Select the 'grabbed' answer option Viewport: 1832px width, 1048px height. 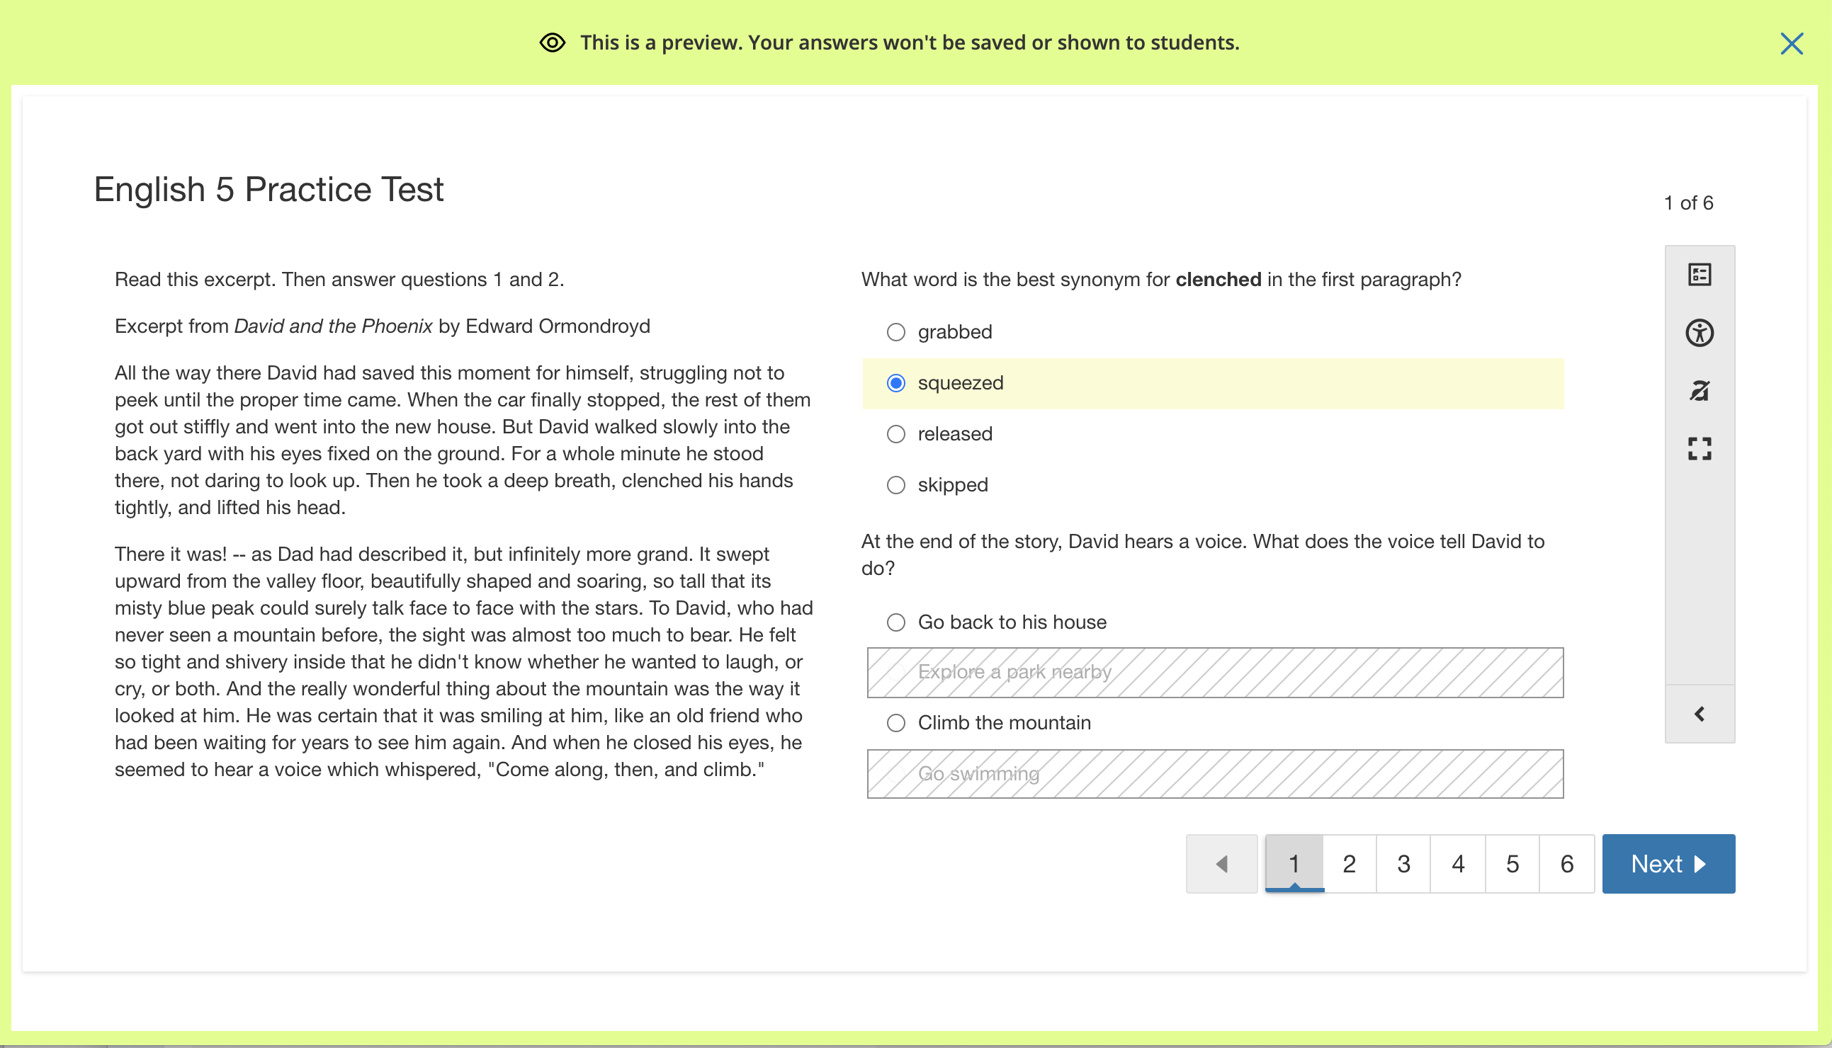pos(896,332)
